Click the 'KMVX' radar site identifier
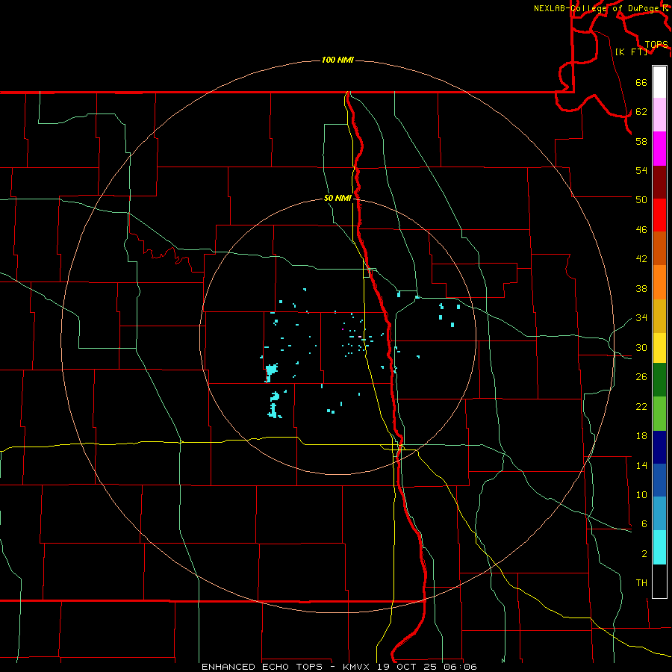The width and height of the screenshot is (672, 672). point(358,667)
